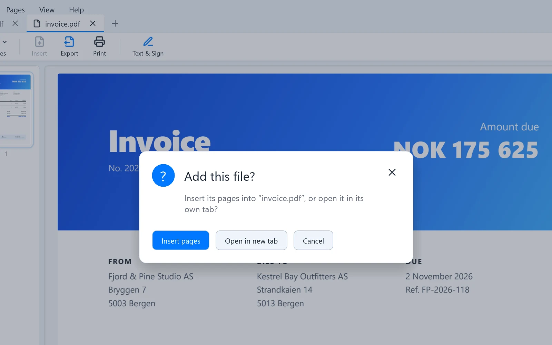Select page 1 thumbnail in sidebar
552x345 pixels.
click(16, 110)
